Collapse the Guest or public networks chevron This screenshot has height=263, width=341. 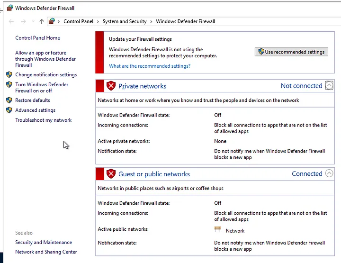click(x=330, y=174)
